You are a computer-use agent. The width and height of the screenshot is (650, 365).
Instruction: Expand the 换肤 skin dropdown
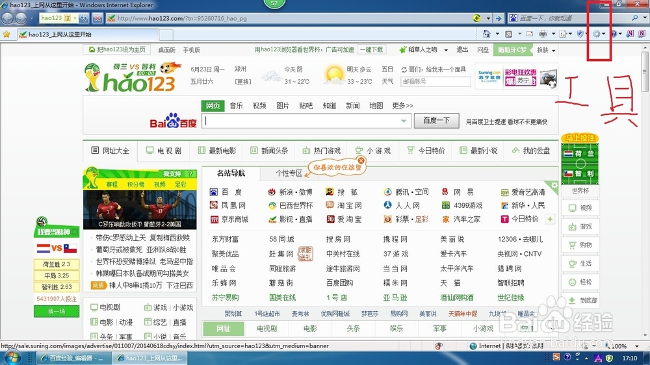point(553,50)
